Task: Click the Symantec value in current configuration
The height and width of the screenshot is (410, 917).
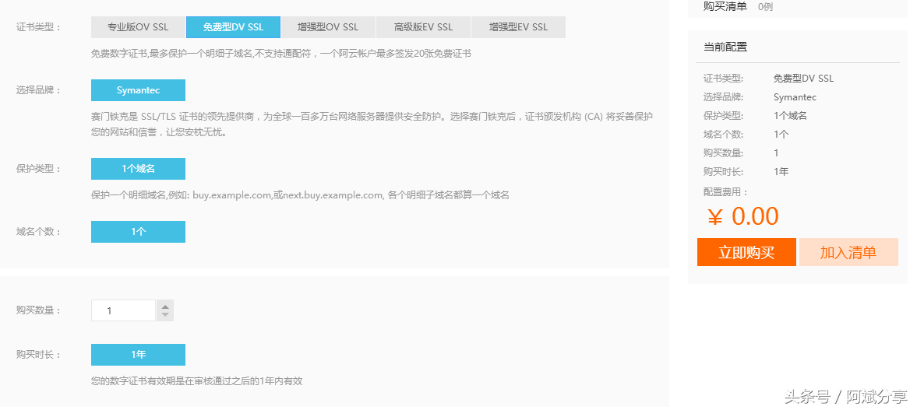Action: pyautogui.click(x=795, y=97)
